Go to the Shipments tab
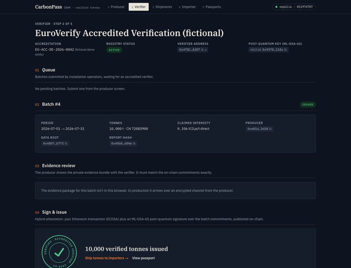The width and height of the screenshot is (351, 268). pyautogui.click(x=162, y=7)
